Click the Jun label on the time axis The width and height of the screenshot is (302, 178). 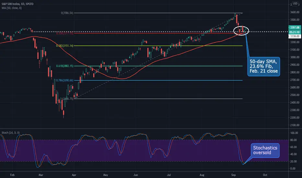pyautogui.click(x=136, y=175)
